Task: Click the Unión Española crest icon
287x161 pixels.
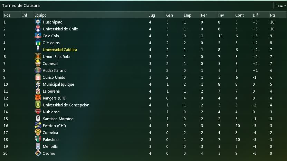Action: pyautogui.click(x=38, y=56)
